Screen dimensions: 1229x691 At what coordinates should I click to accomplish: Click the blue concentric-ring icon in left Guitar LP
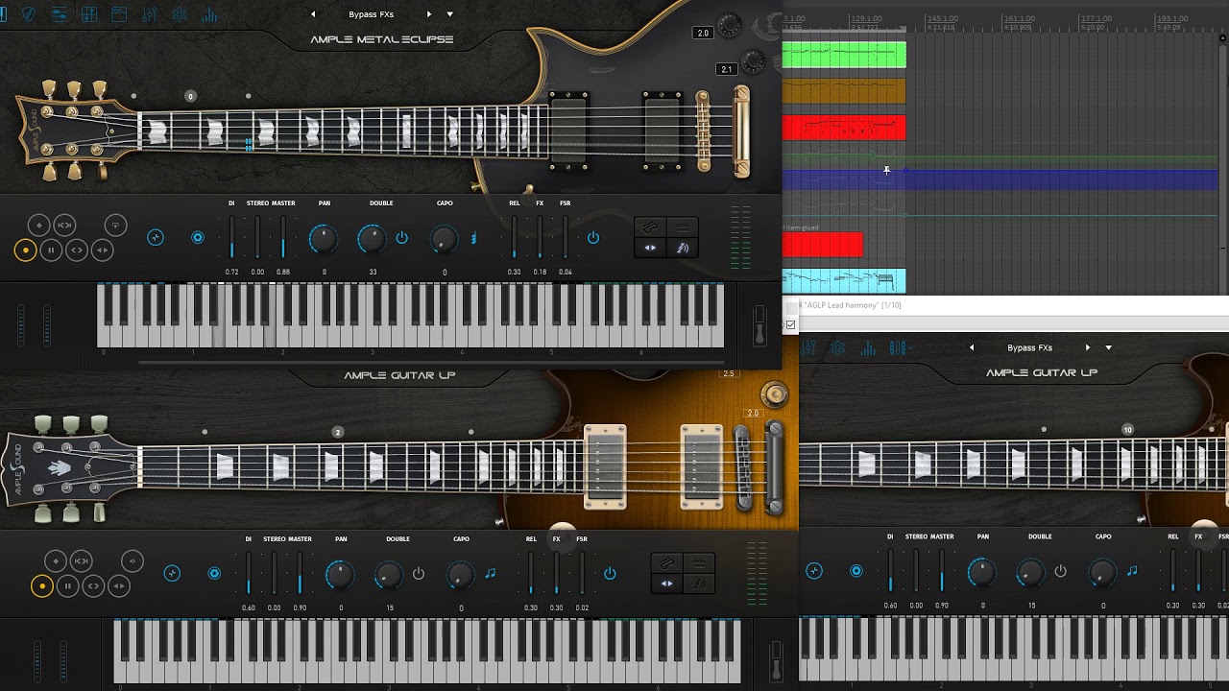tap(214, 574)
